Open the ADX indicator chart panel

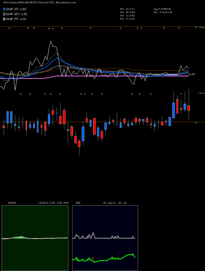tap(105, 238)
